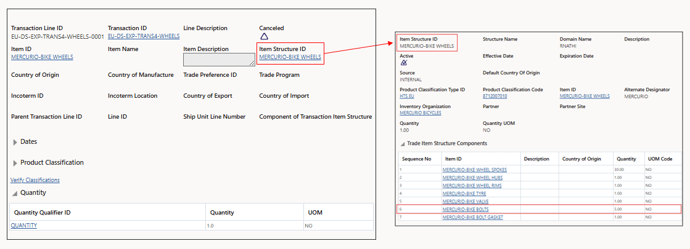This screenshot has width=690, height=249.
Task: Open MERCURIO-BIKE WHEEL HUBS component
Action: click(x=472, y=178)
